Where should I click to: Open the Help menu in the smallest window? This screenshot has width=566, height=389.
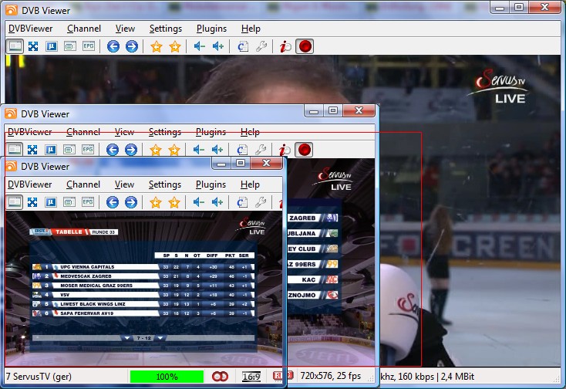tap(250, 184)
